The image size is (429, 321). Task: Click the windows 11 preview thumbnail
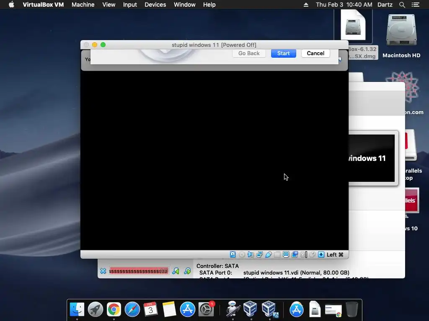click(372, 158)
